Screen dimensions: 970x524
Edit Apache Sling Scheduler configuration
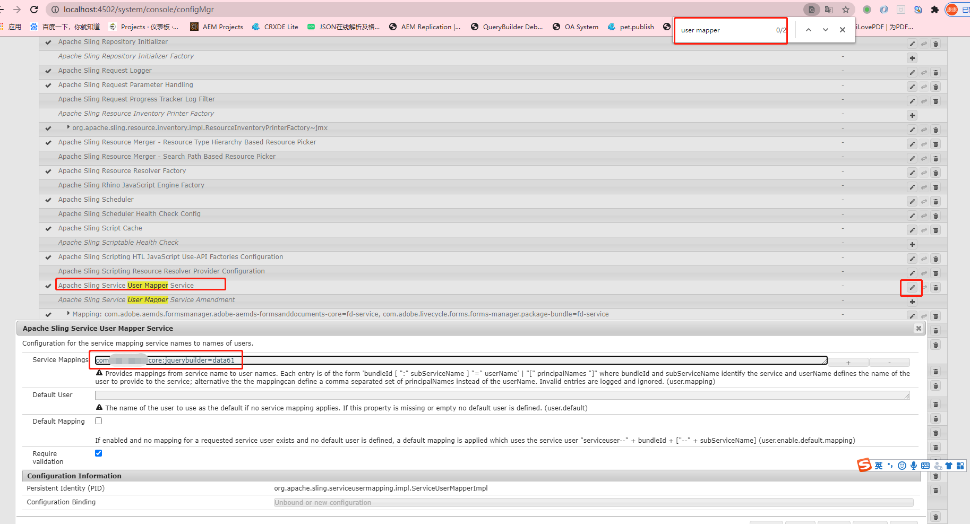pyautogui.click(x=912, y=202)
